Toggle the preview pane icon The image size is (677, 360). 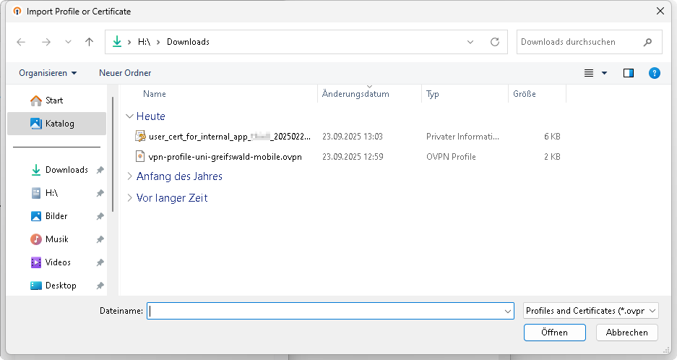coord(628,73)
